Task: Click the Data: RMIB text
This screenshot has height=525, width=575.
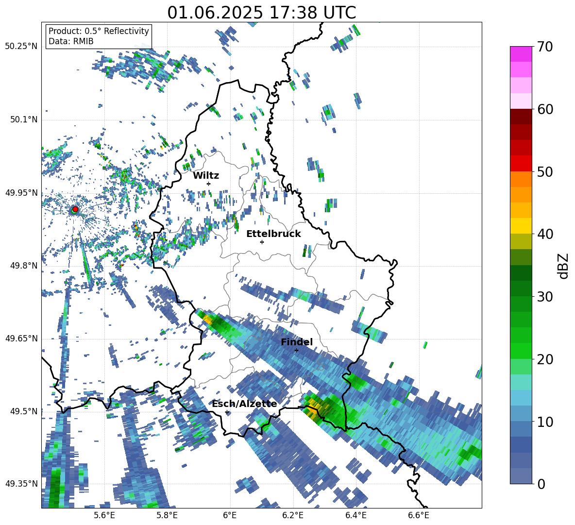Action: (71, 41)
